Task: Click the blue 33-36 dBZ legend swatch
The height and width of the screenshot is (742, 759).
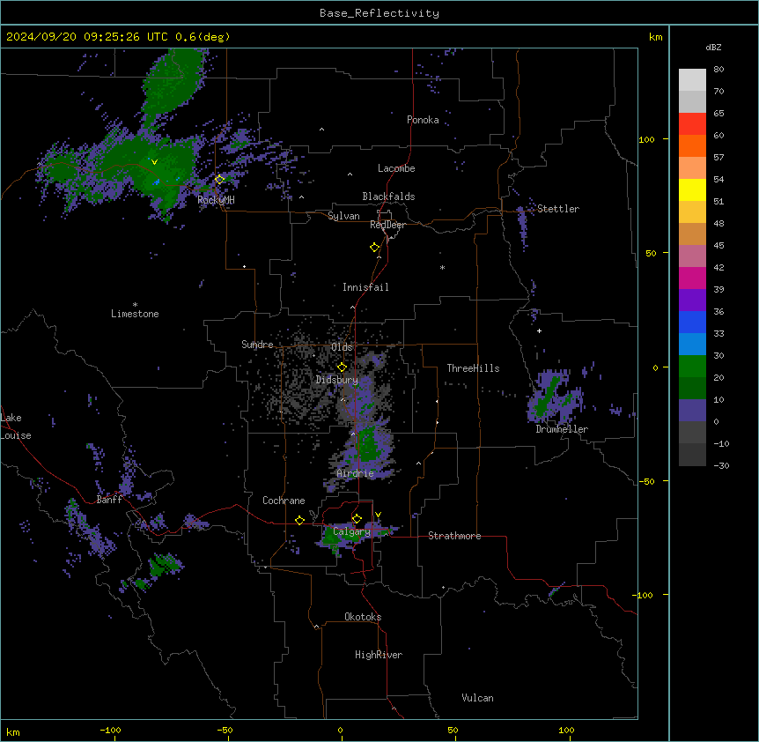Action: point(692,322)
